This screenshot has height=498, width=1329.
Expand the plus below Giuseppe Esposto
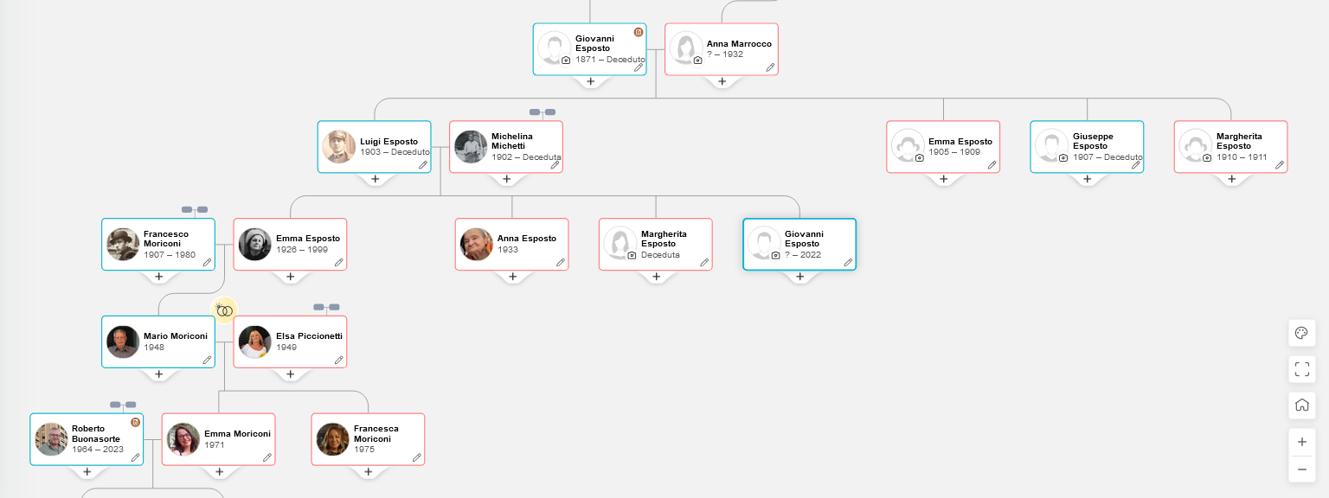1087,179
